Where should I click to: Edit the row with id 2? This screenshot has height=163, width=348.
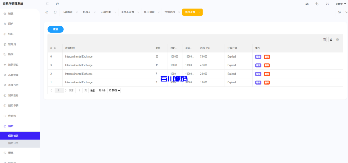tap(258, 74)
